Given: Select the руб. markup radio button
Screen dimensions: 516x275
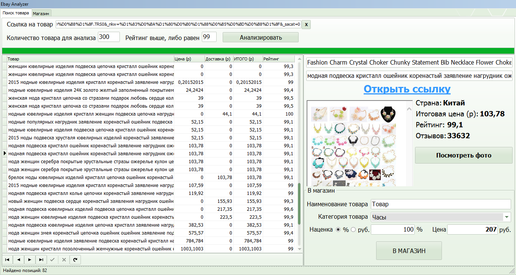Looking at the screenshot, I should coord(353,229).
